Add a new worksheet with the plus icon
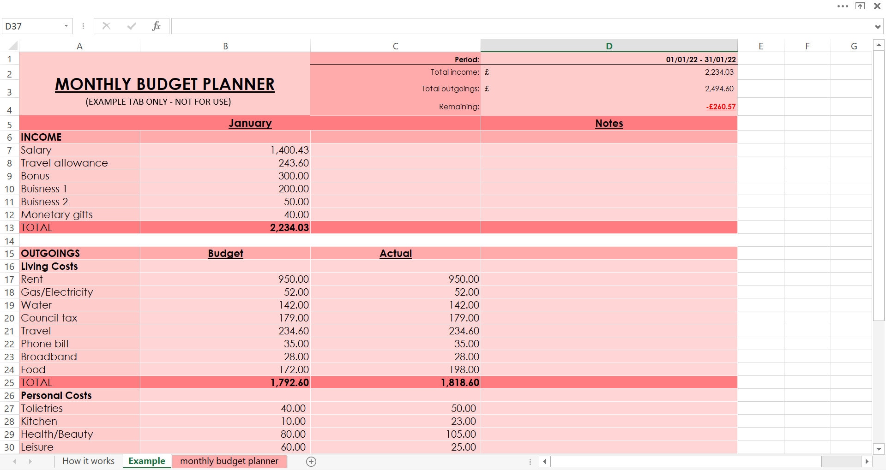This screenshot has width=886, height=470. pyautogui.click(x=311, y=461)
